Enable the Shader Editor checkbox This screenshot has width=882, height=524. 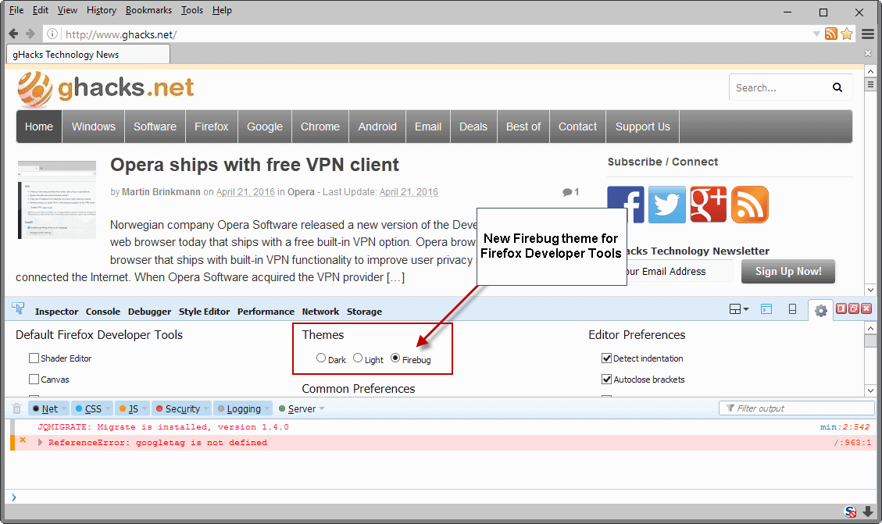[34, 358]
